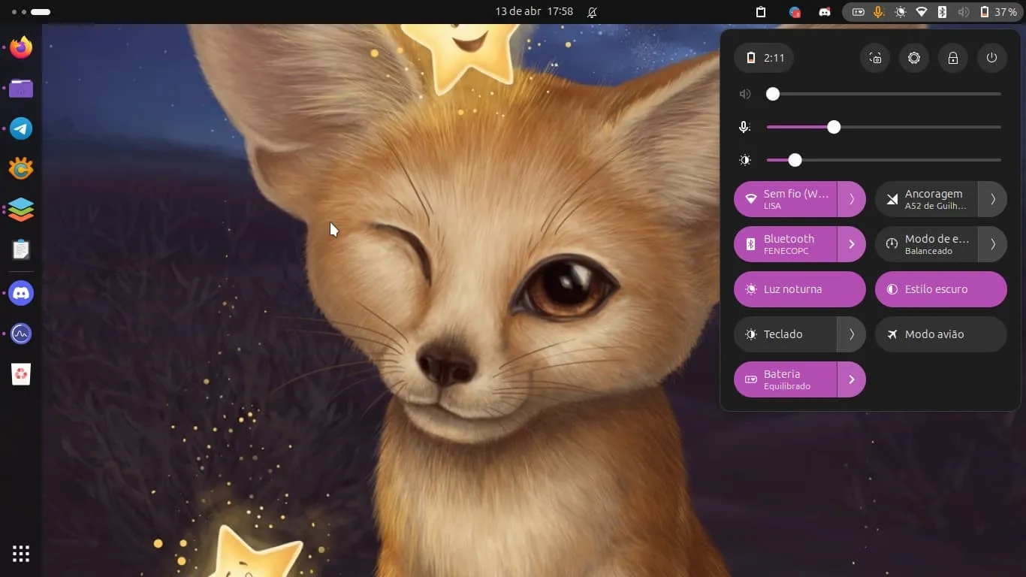Click the Bluetooth indicator in top bar
The height and width of the screenshot is (577, 1026).
click(942, 12)
